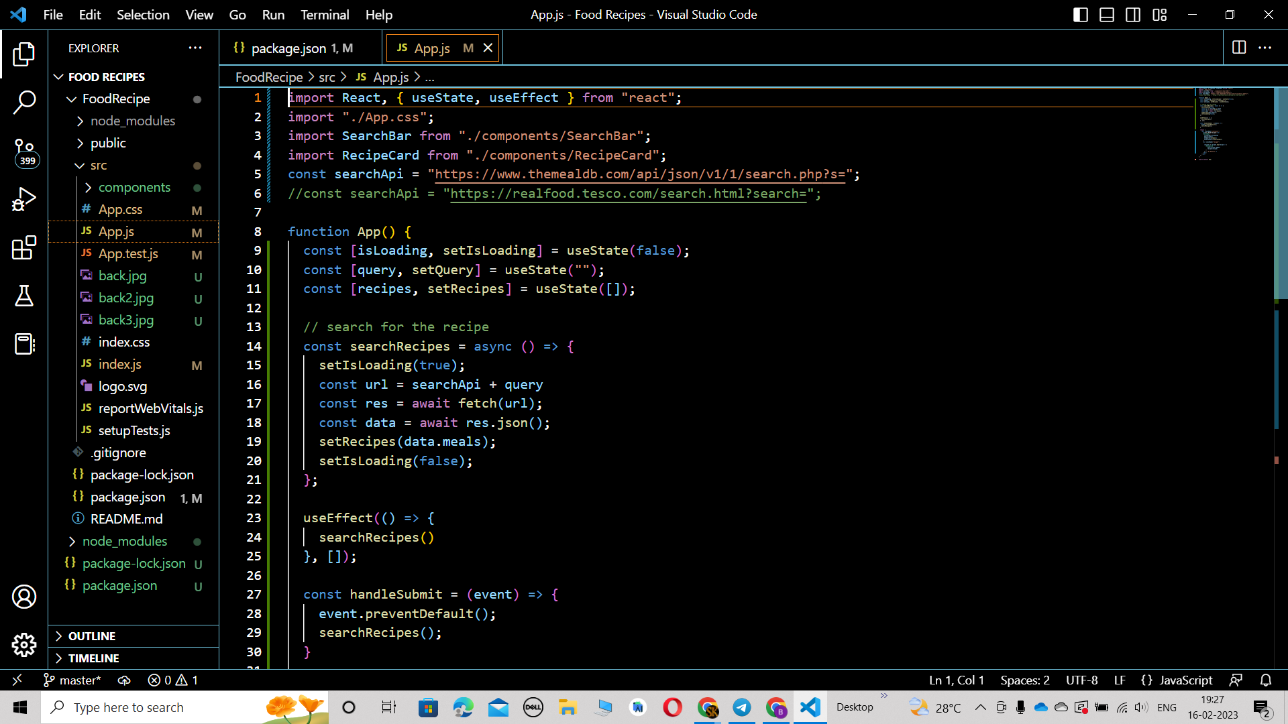Open Opera browser from the taskbar

pos(672,707)
